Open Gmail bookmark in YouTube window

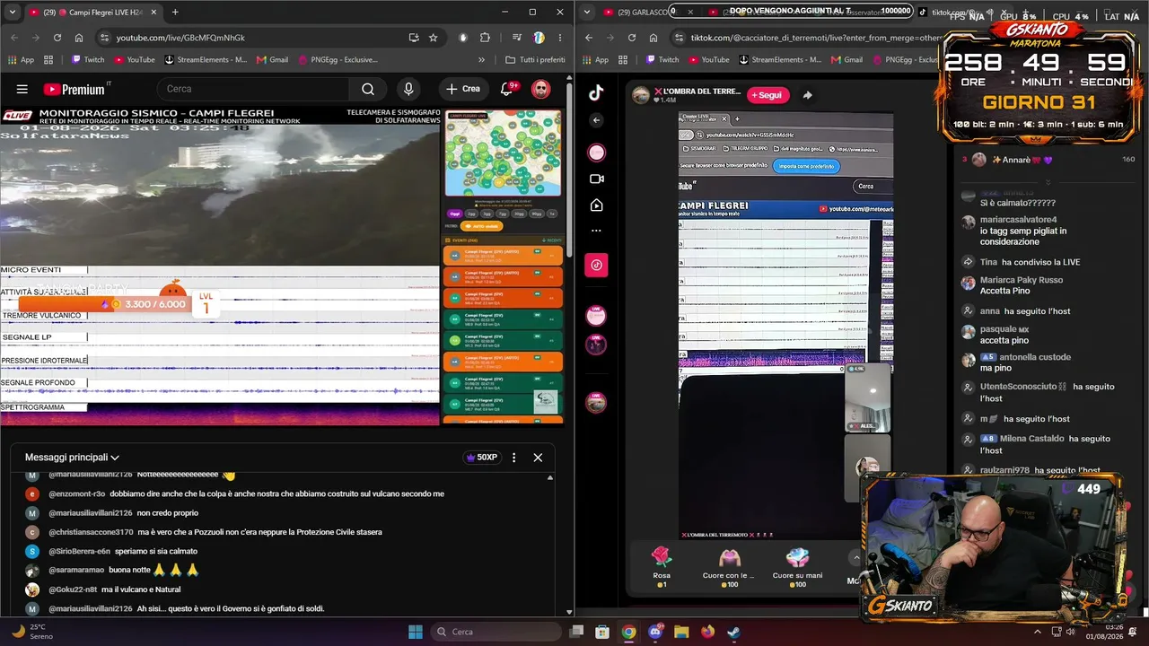click(272, 60)
